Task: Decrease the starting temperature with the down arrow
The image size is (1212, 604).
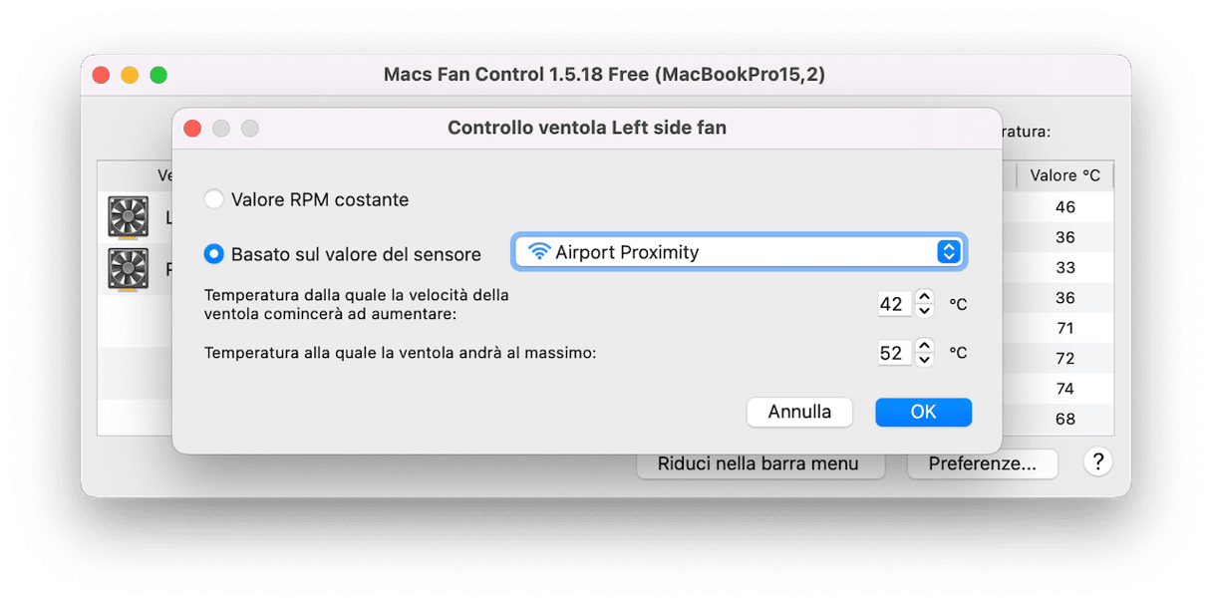Action: (925, 311)
